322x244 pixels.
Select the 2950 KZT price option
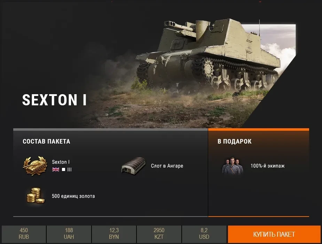pos(159,234)
